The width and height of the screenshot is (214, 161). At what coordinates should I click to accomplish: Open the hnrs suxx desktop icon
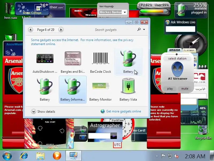[11, 11]
